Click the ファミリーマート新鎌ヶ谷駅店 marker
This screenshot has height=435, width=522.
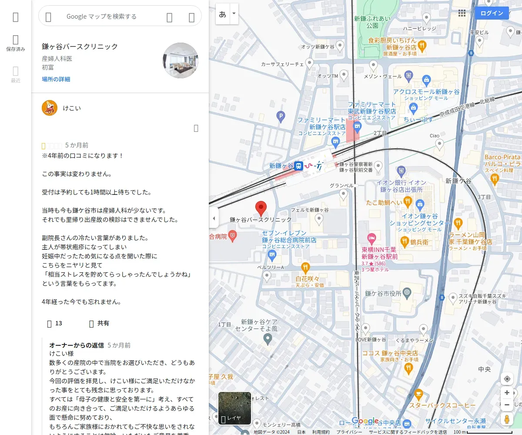(x=335, y=142)
